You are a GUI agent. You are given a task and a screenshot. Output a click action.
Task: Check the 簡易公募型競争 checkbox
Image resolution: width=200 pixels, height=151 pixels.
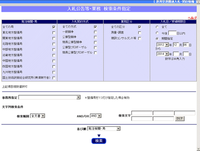pos(95,42)
